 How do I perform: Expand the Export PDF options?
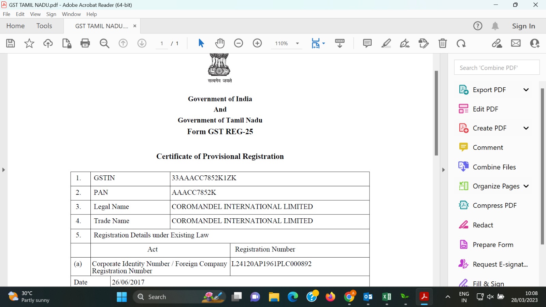[x=526, y=90]
